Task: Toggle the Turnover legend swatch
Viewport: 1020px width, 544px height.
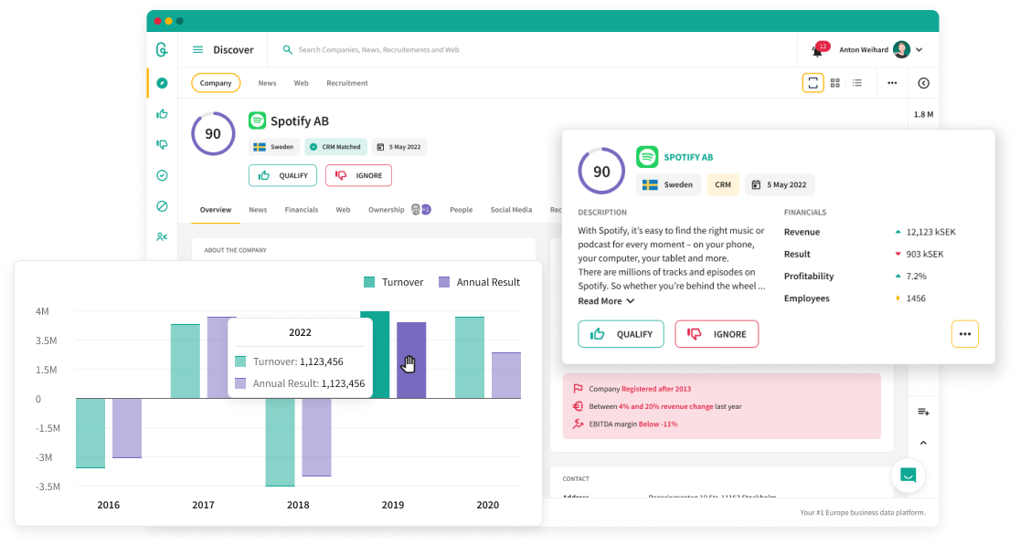Action: pos(369,282)
